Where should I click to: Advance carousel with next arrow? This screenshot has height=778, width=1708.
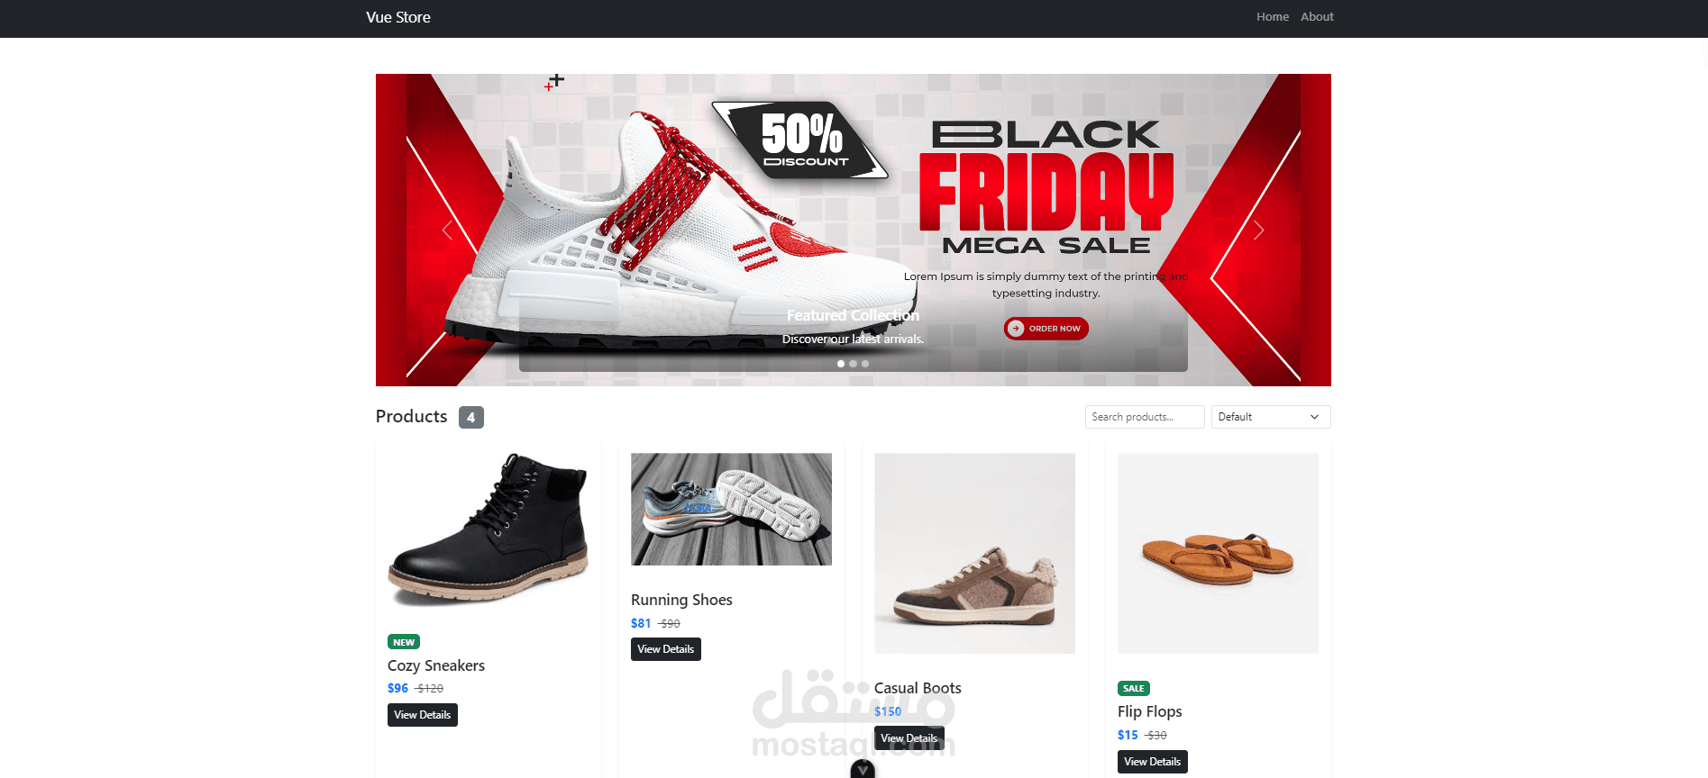(x=1259, y=230)
